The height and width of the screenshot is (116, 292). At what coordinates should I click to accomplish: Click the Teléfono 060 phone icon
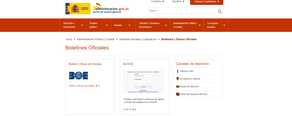[178, 71]
